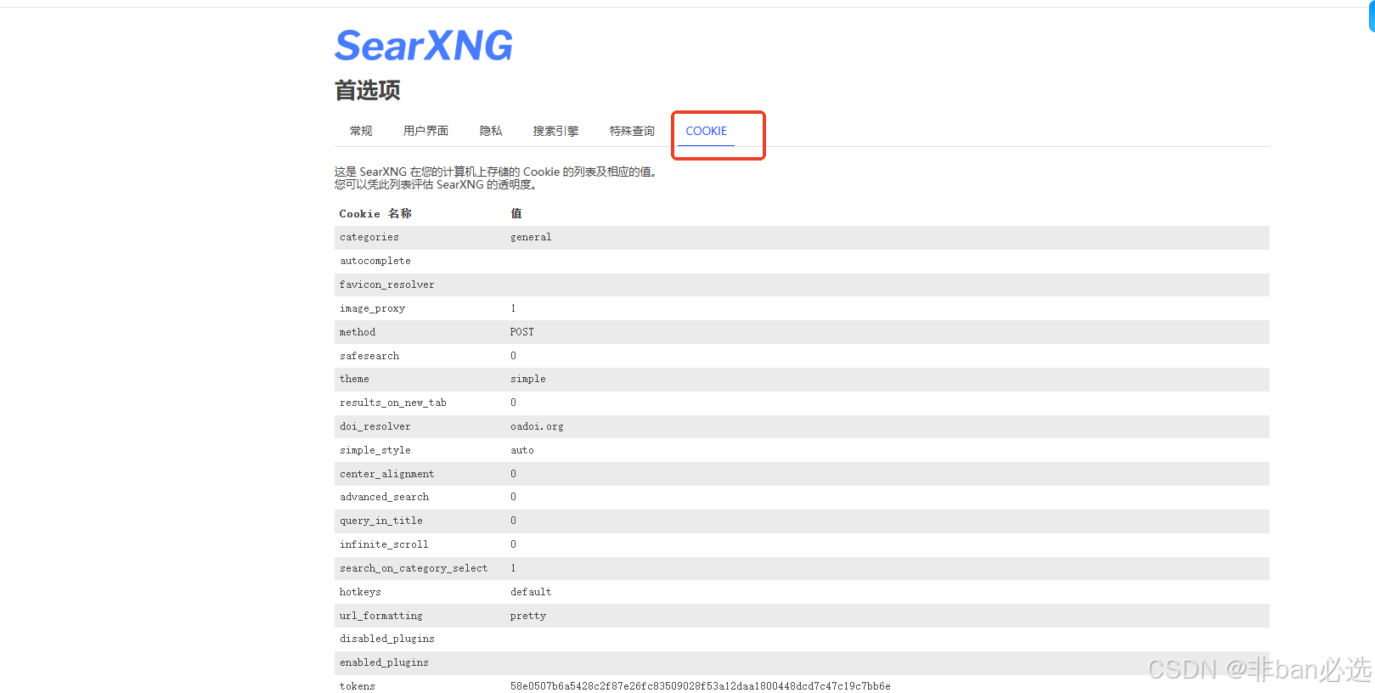1375x693 pixels.
Task: Select the 'results_on_new_tab' cookie name
Action: [393, 403]
